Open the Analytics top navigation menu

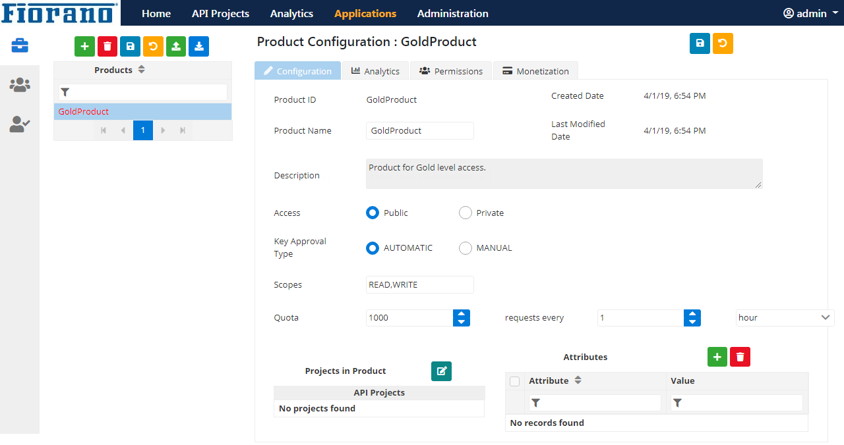(x=291, y=13)
